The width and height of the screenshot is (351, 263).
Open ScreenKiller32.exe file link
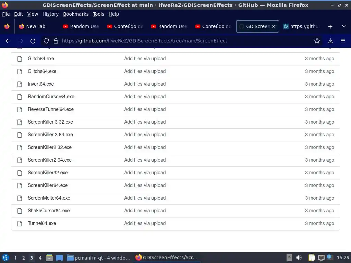(x=48, y=173)
